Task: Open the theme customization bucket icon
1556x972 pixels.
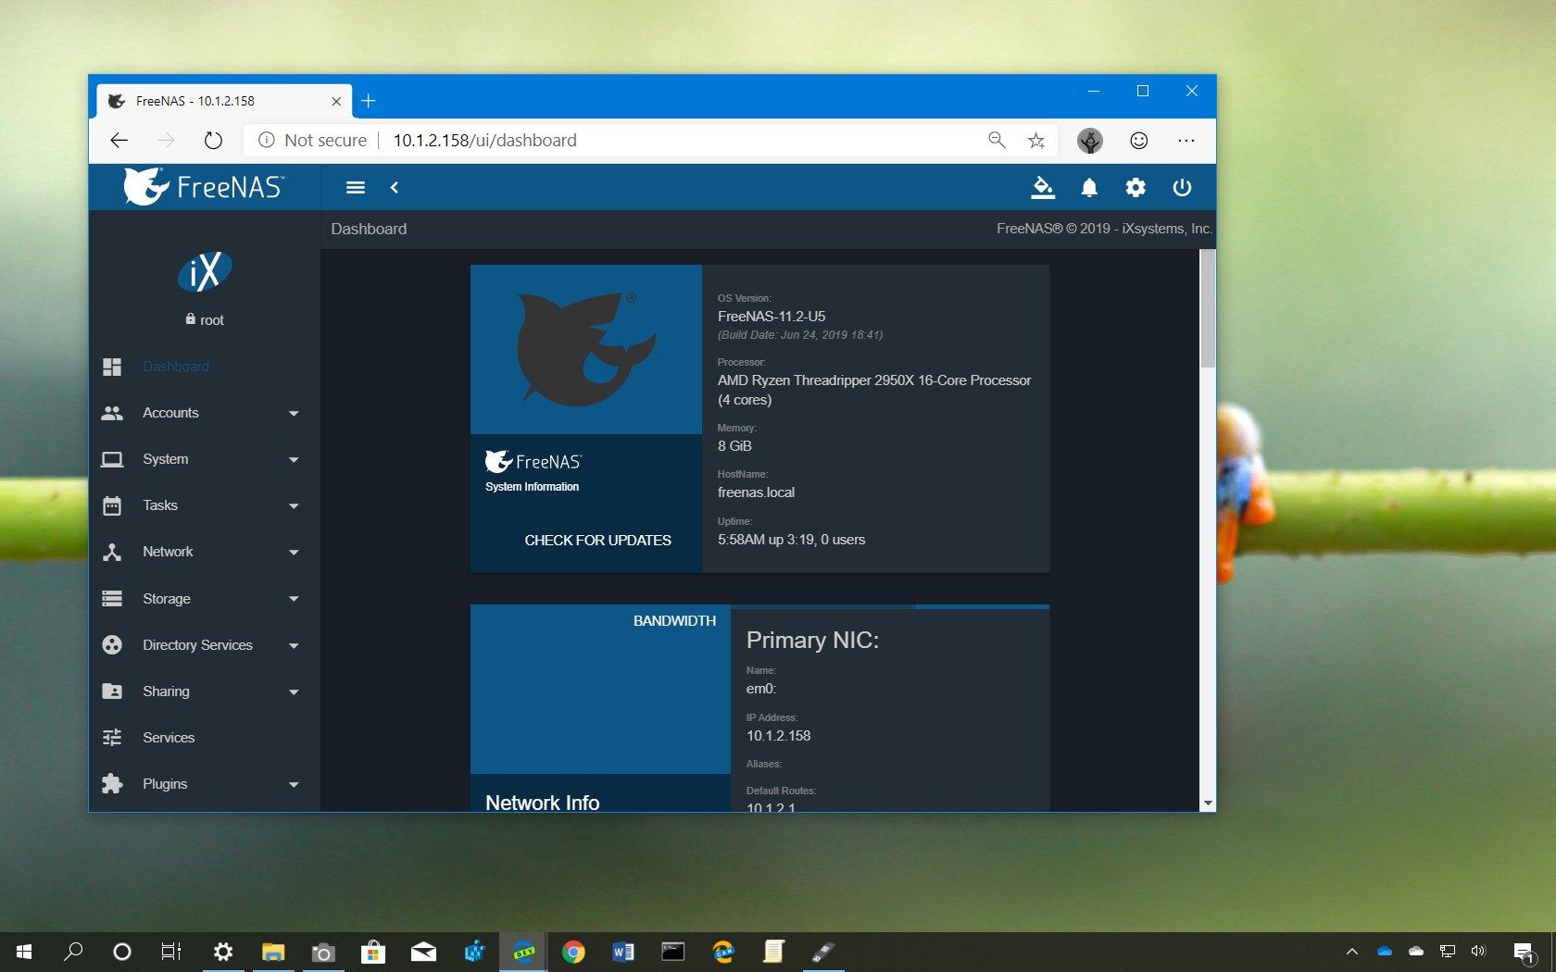Action: [1043, 188]
